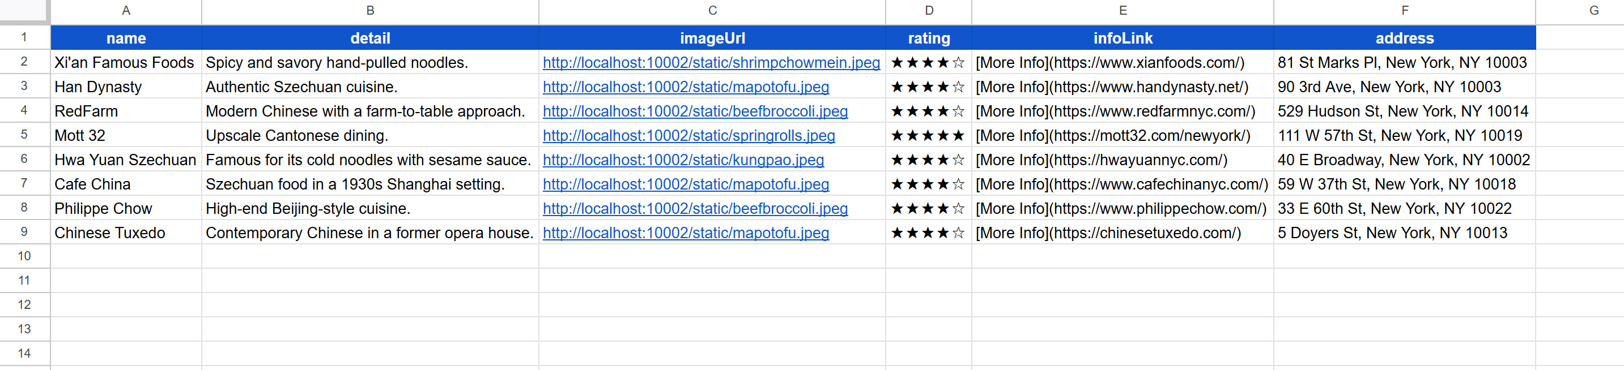
Task: Select row 12 header
Action: [x=24, y=305]
